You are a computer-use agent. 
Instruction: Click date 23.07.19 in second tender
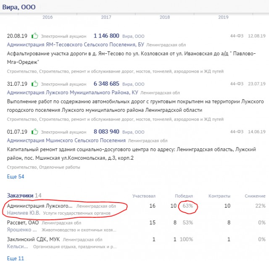tap(257, 84)
